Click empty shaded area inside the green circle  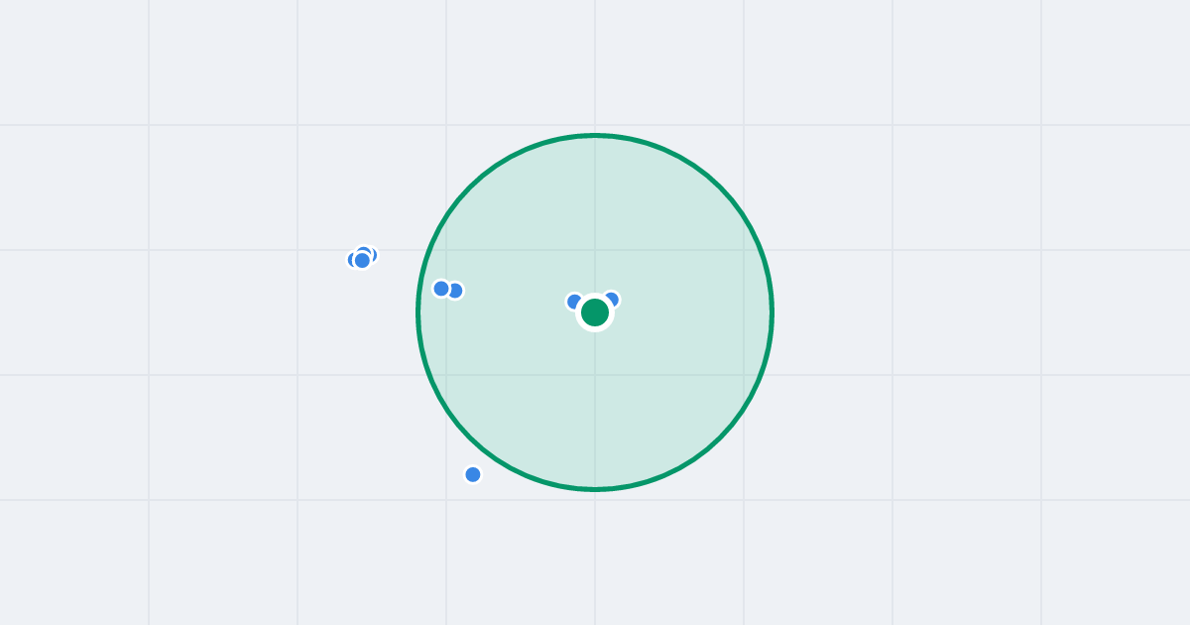click(674, 397)
